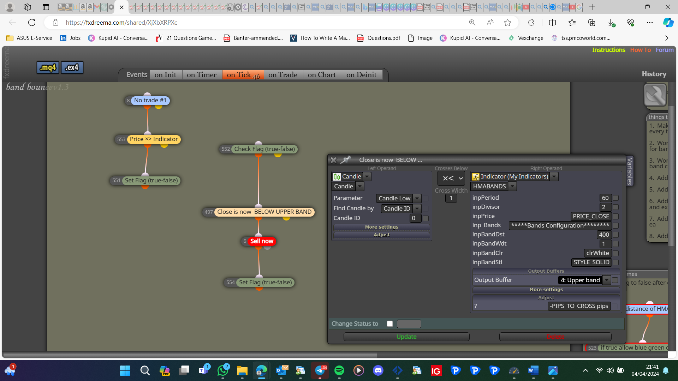Click the Change Status color swatch
678x381 pixels.
coord(409,324)
